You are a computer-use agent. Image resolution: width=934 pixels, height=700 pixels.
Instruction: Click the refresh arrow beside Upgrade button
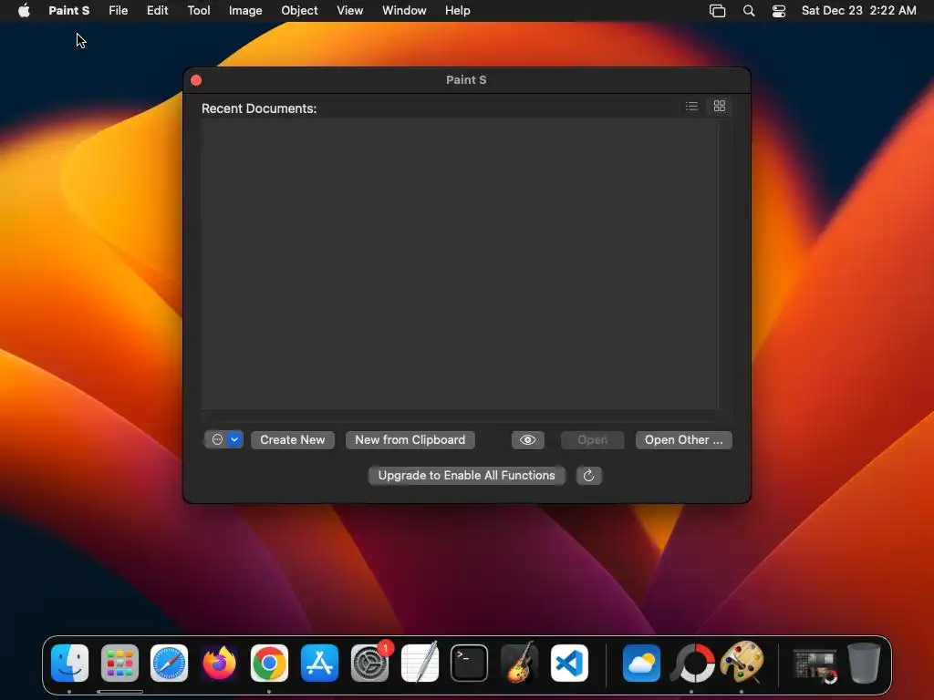pos(588,476)
